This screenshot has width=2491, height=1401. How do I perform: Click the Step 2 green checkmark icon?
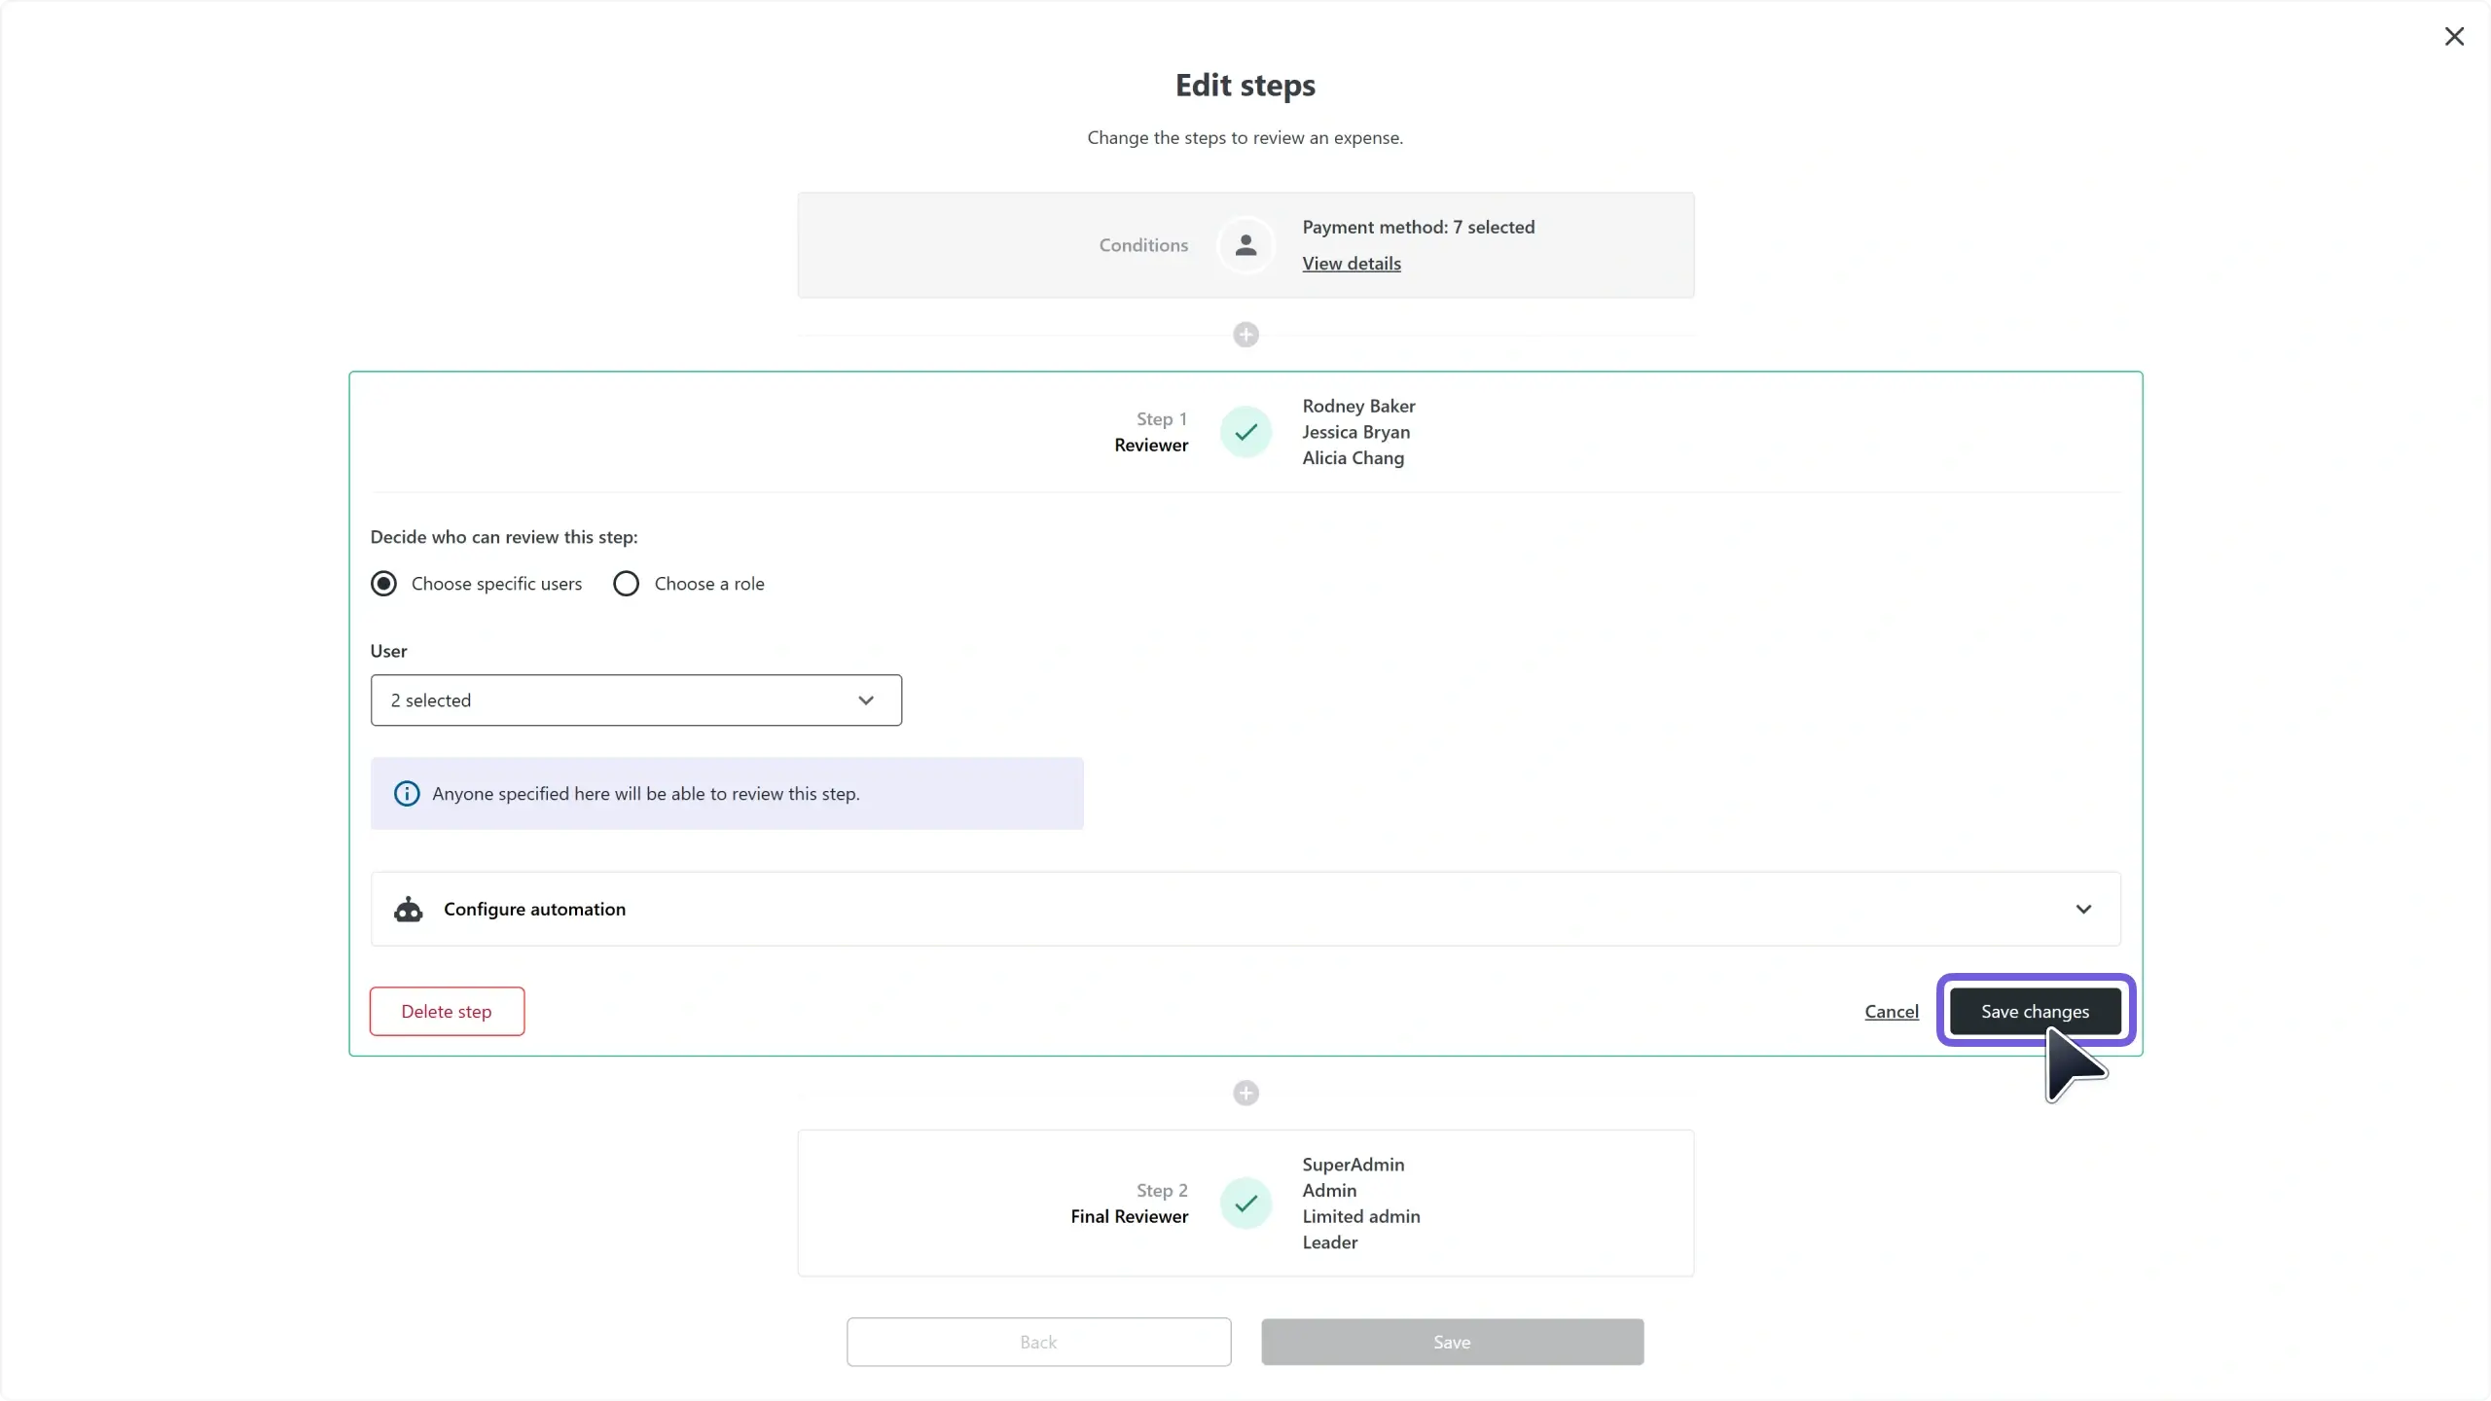coord(1245,1203)
